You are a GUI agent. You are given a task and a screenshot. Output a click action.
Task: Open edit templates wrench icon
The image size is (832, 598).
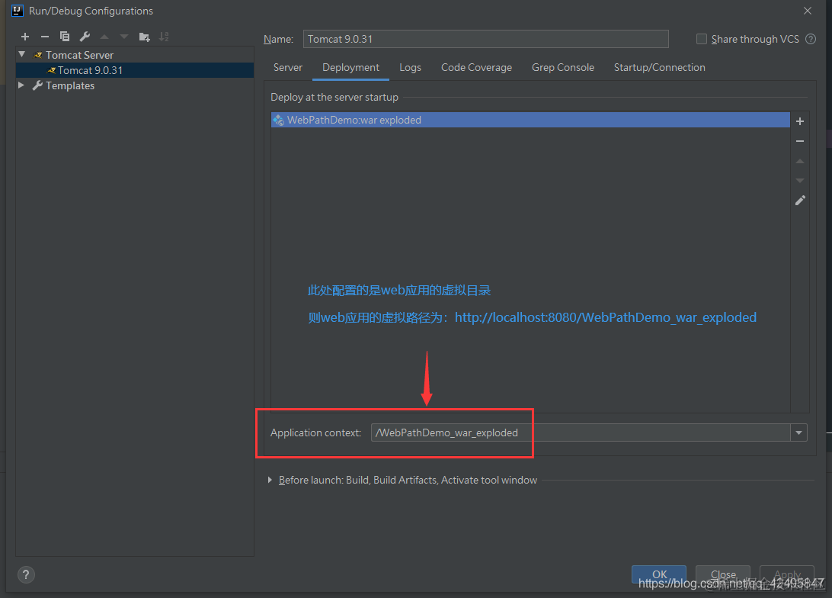point(85,37)
